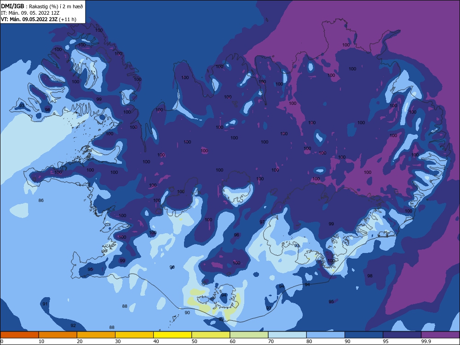The width and height of the screenshot is (460, 345).
Task: Click legend tick label '99.9'
Action: click(426, 341)
